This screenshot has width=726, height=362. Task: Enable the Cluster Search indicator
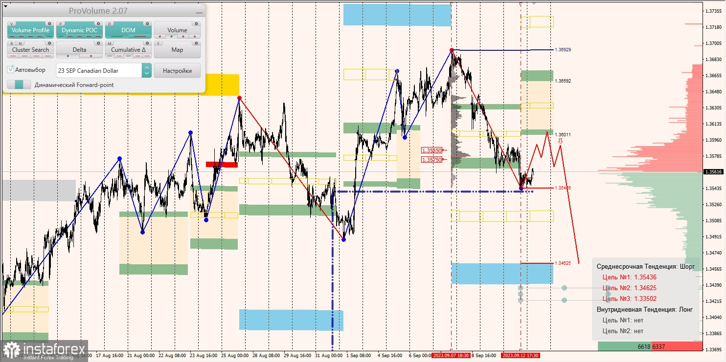30,50
